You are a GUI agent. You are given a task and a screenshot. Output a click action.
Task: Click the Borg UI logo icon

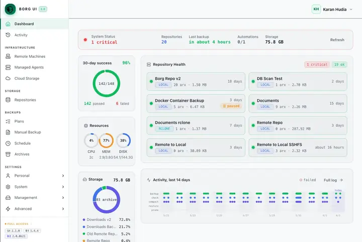pos(10,9)
